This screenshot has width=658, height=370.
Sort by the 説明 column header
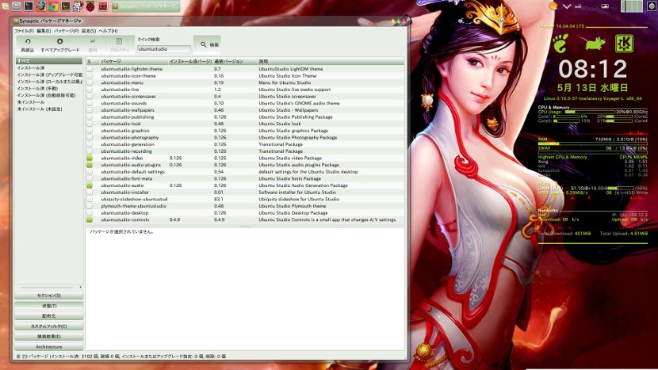tap(331, 62)
